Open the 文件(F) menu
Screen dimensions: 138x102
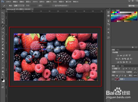[9, 2]
